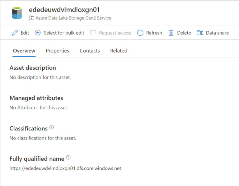The height and width of the screenshot is (186, 239).
Task: Click 'No classifications for this asset.' text
Action: [x=43, y=138]
